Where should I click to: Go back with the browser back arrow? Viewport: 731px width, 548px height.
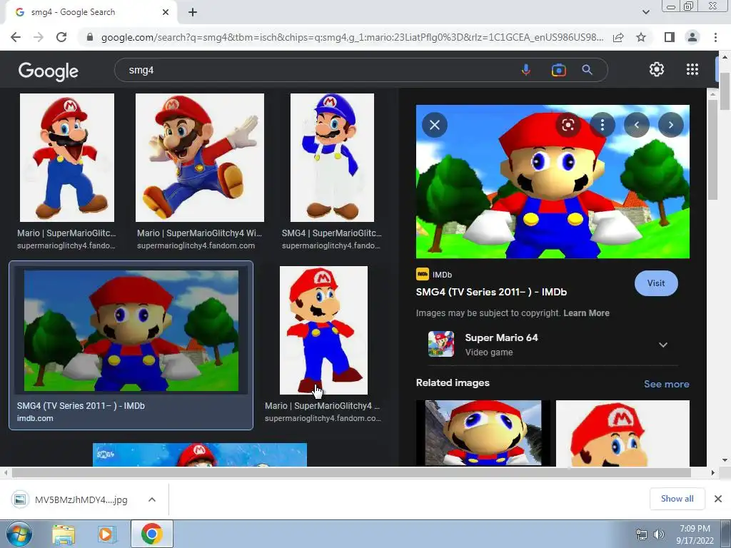click(x=16, y=37)
